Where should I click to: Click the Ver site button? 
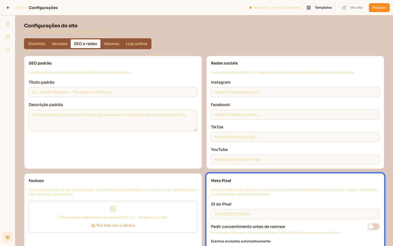coord(352,8)
